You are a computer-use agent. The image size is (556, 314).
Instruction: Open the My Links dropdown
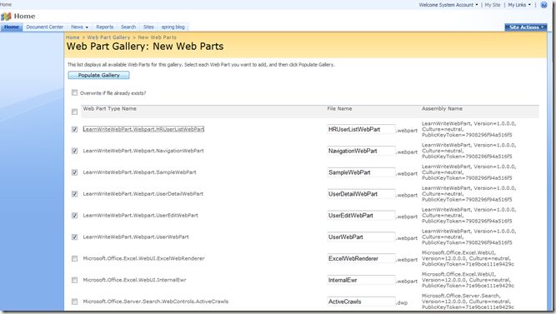(x=519, y=5)
